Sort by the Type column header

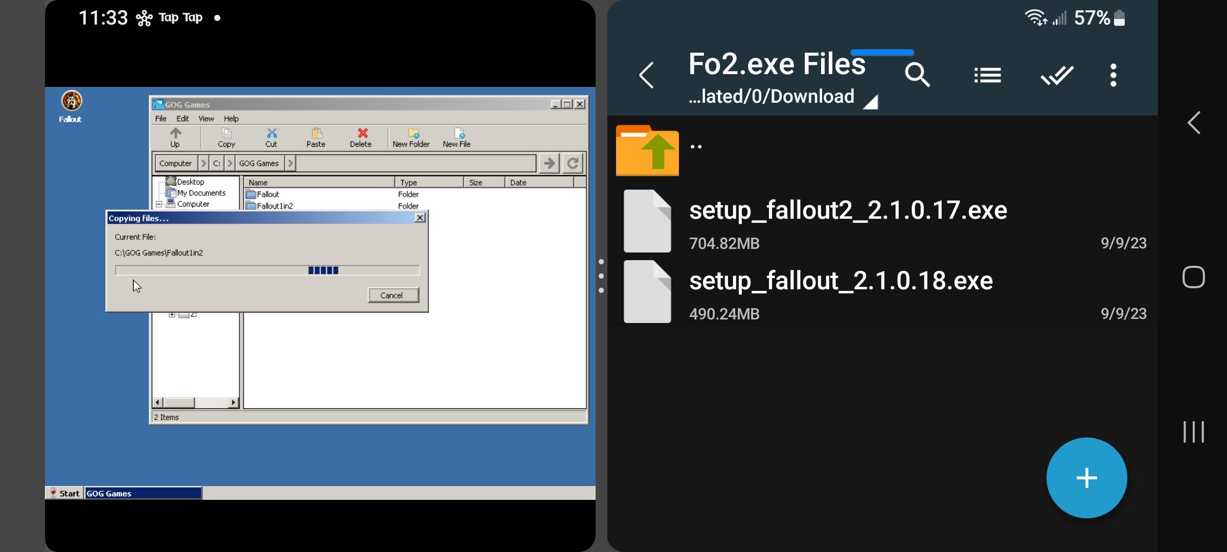click(x=429, y=182)
